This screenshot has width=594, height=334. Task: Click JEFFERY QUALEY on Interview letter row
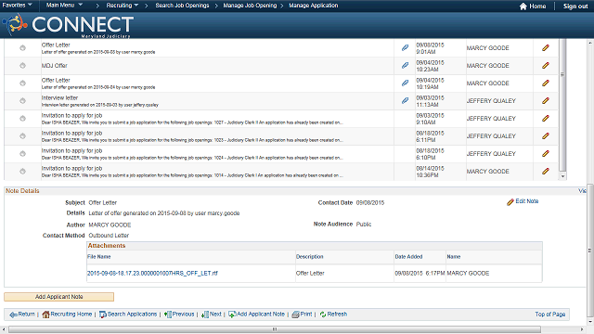click(491, 101)
